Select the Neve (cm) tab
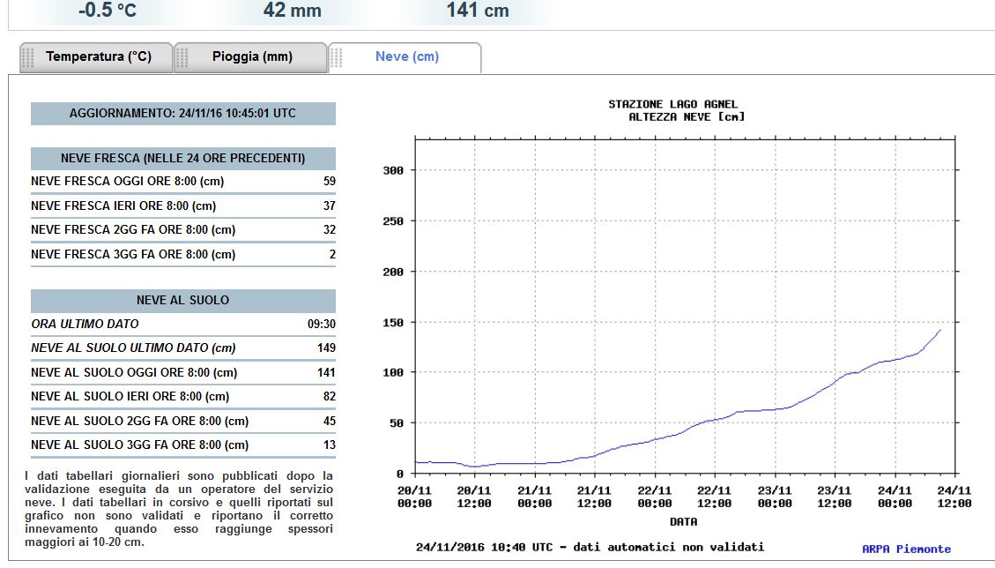This screenshot has width=995, height=568. coord(405,57)
